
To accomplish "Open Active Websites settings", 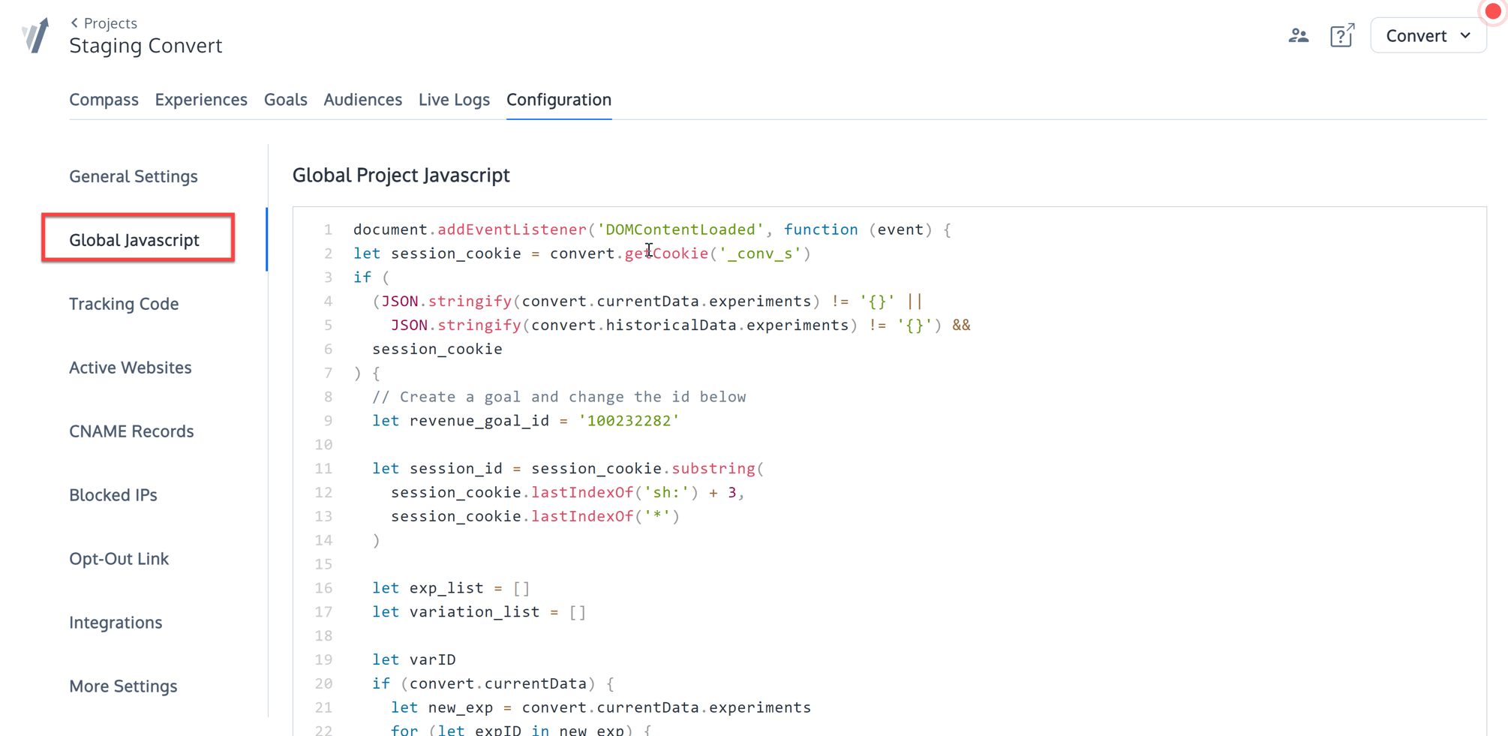I will click(131, 368).
